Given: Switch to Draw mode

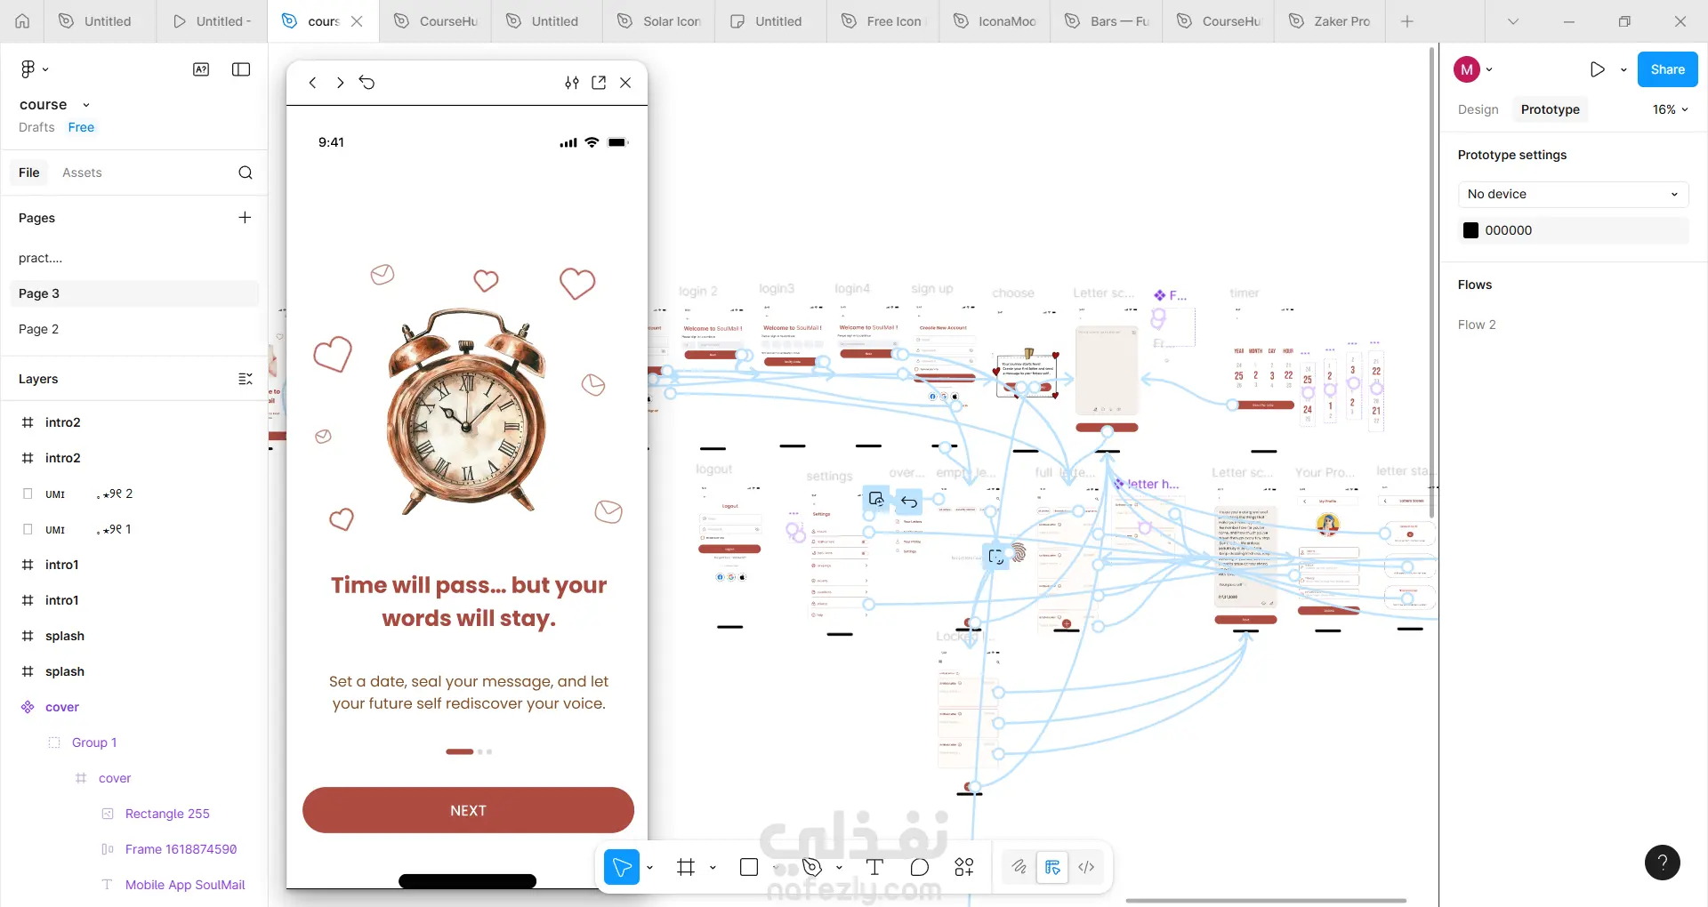Looking at the screenshot, I should click(1019, 867).
